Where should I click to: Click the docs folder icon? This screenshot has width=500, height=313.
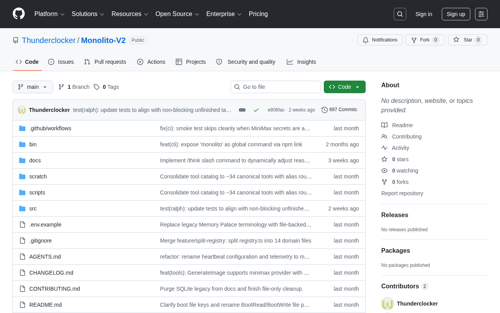click(x=22, y=160)
